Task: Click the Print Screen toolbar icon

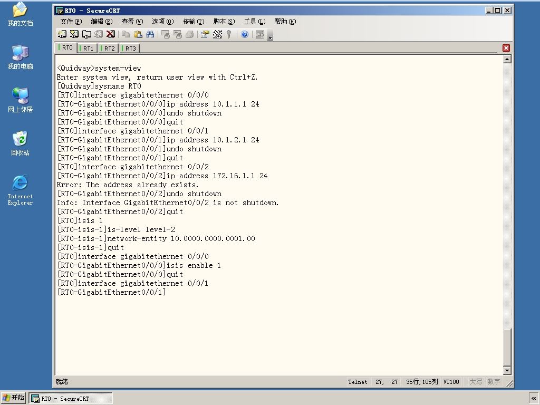Action: 165,34
